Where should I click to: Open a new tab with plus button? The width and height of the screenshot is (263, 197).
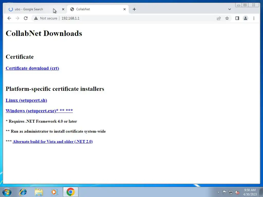pyautogui.click(x=134, y=9)
